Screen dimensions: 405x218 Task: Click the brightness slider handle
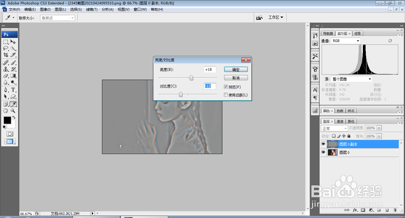point(192,78)
